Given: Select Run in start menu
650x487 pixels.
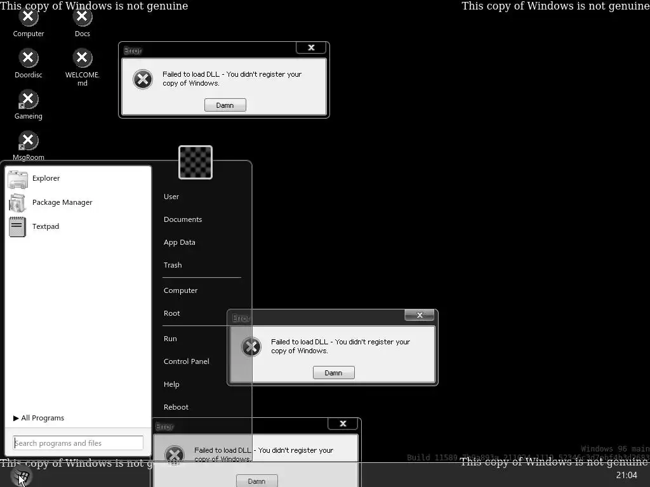Looking at the screenshot, I should (170, 339).
